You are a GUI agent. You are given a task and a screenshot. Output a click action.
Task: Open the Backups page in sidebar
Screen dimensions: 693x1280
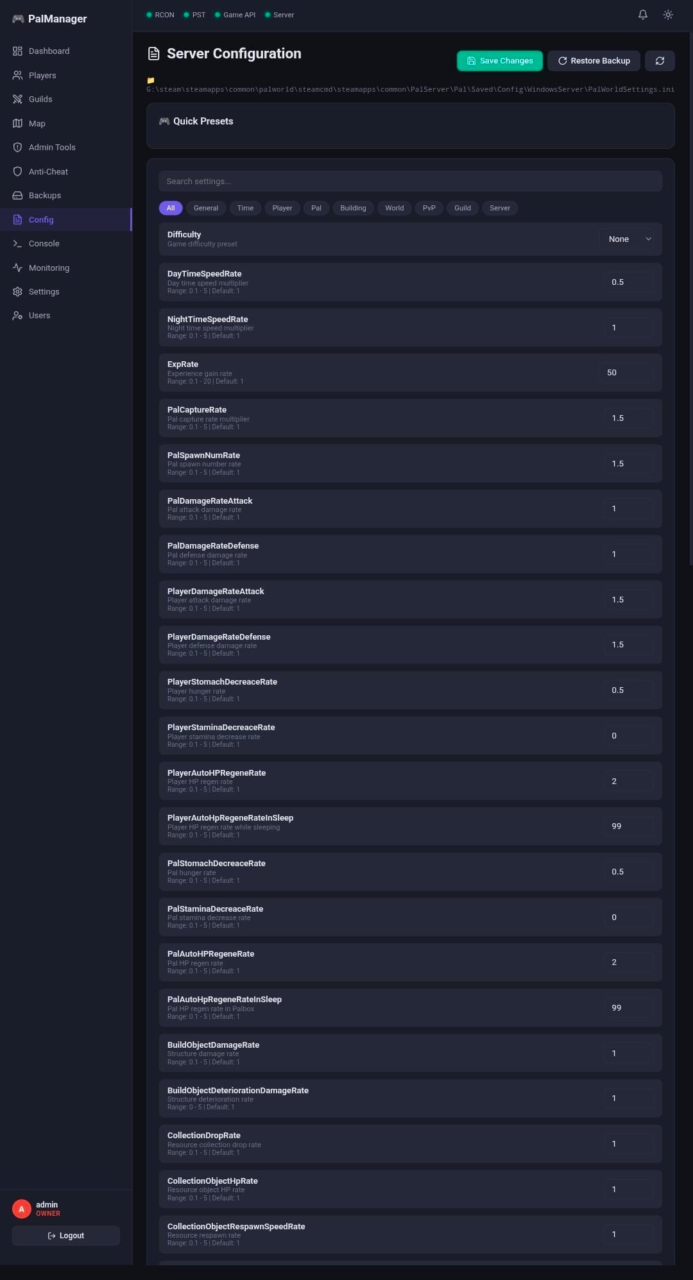(44, 196)
